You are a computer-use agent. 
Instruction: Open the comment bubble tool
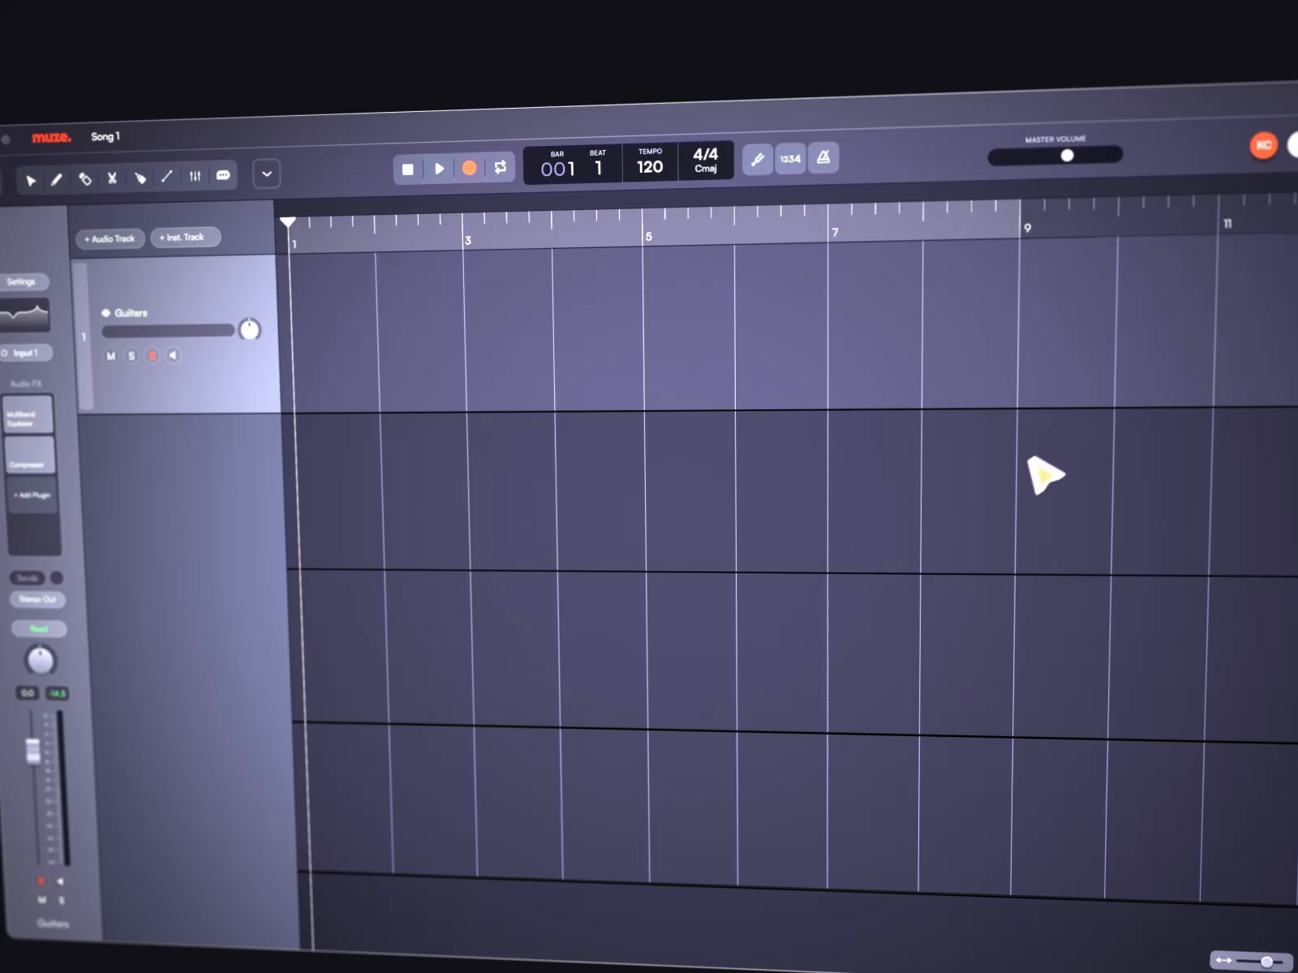point(223,175)
